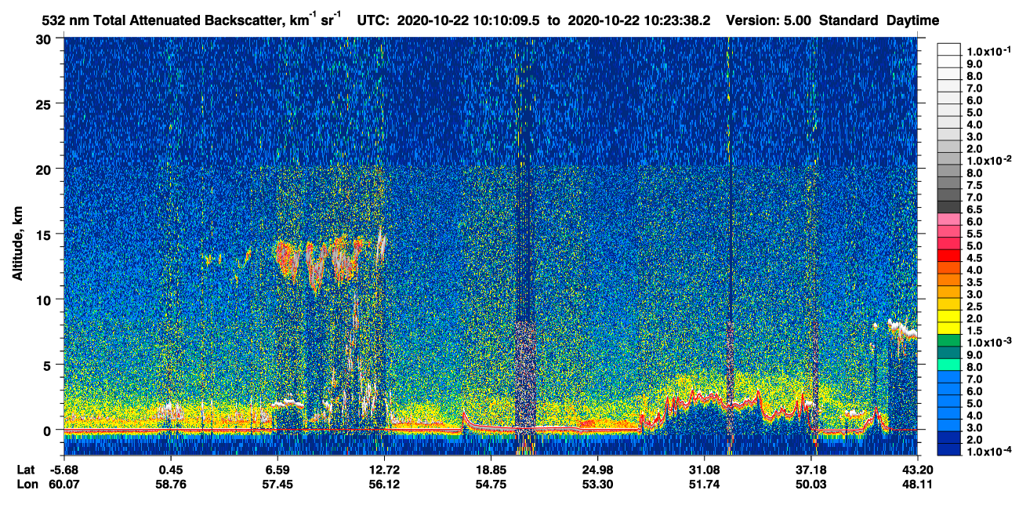Image resolution: width=1019 pixels, height=523 pixels.
Task: Click the longitude value '48.11'
Action: point(917,485)
